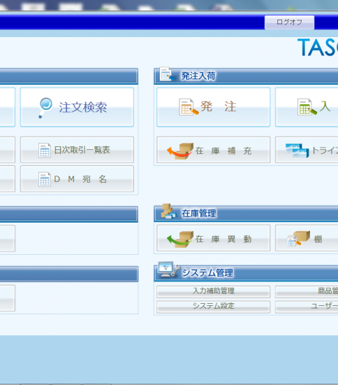Click the box and sheet icon on 棚 button
The width and height of the screenshot is (338, 385).
click(298, 238)
